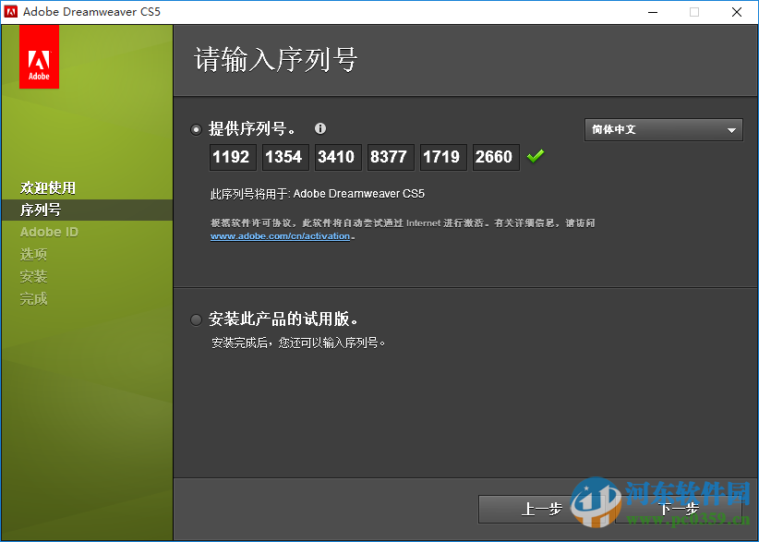Click the Adobe logo in the sidebar
This screenshot has height=542, width=759.
tap(38, 55)
